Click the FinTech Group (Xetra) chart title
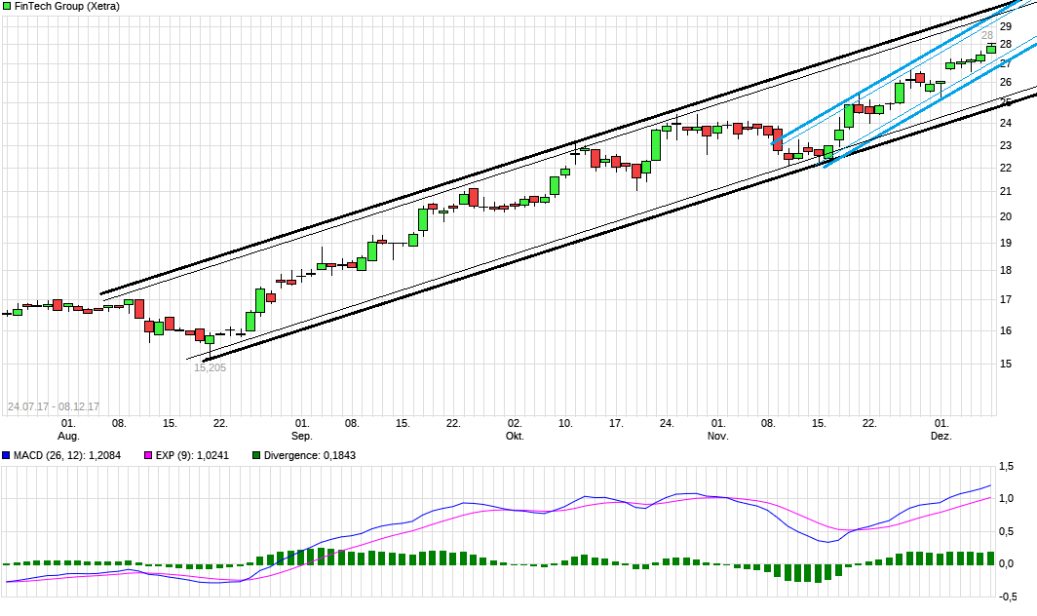Viewport: 1037px width, 616px height. 58,7
